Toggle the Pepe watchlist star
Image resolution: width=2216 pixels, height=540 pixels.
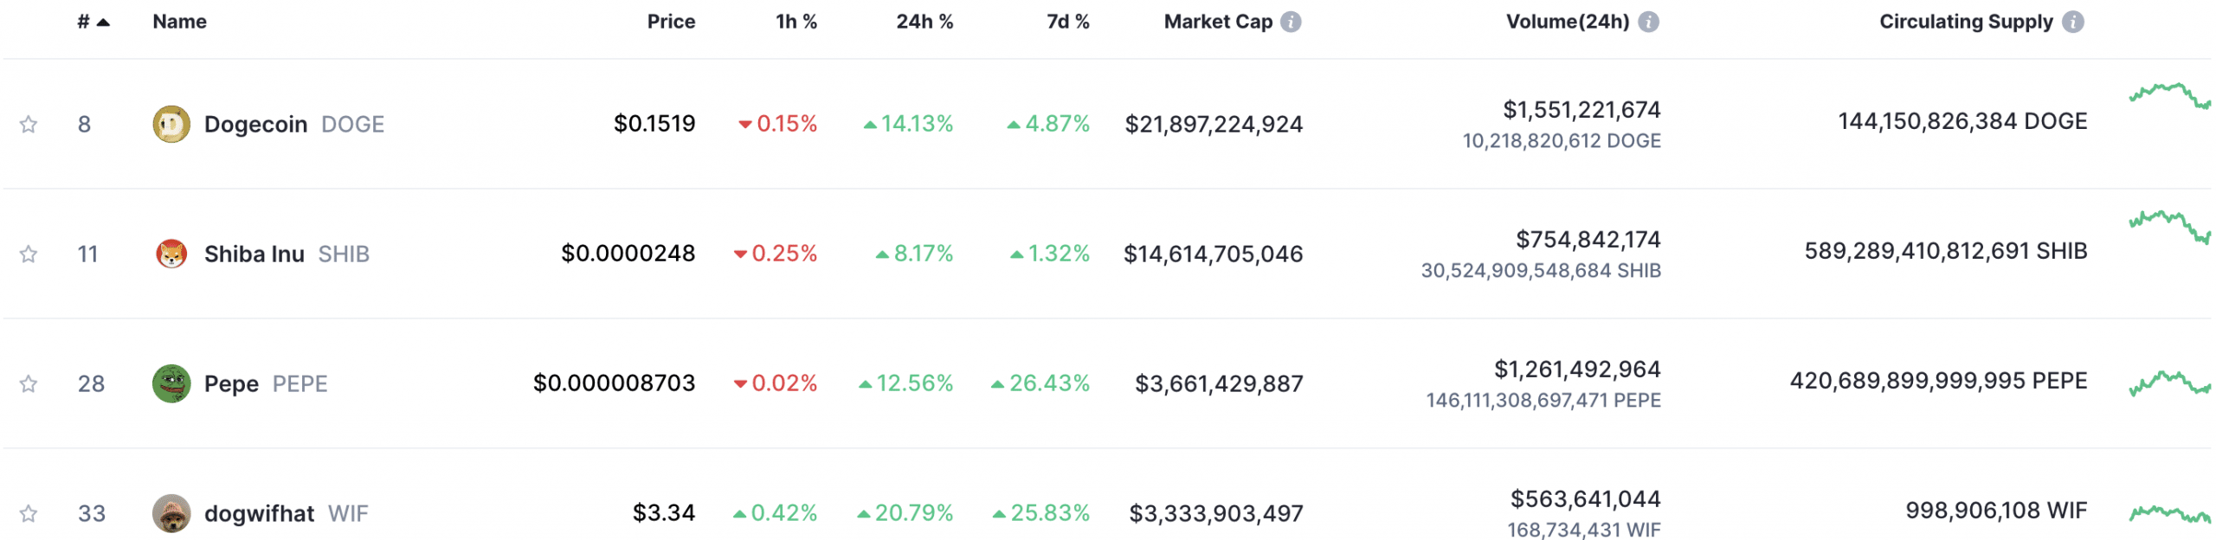29,384
